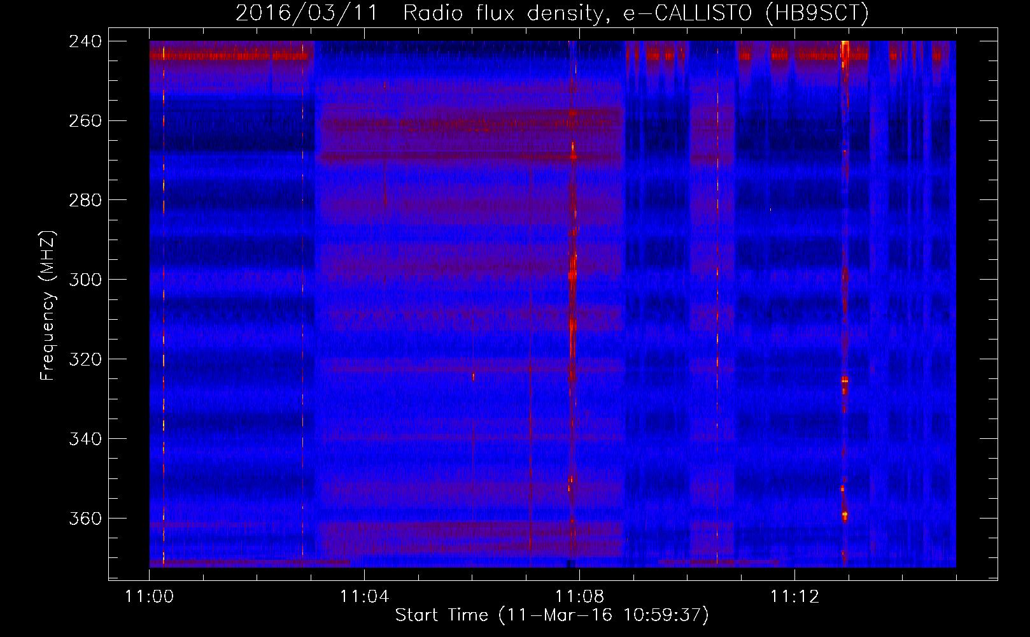Click the 'Start Time (11-Mar-16 10:59:37)' label
Viewport: 1030px width, 637px height.
click(552, 615)
